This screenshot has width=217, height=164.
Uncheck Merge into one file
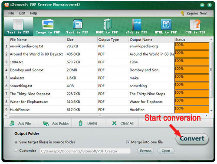[x=128, y=142]
